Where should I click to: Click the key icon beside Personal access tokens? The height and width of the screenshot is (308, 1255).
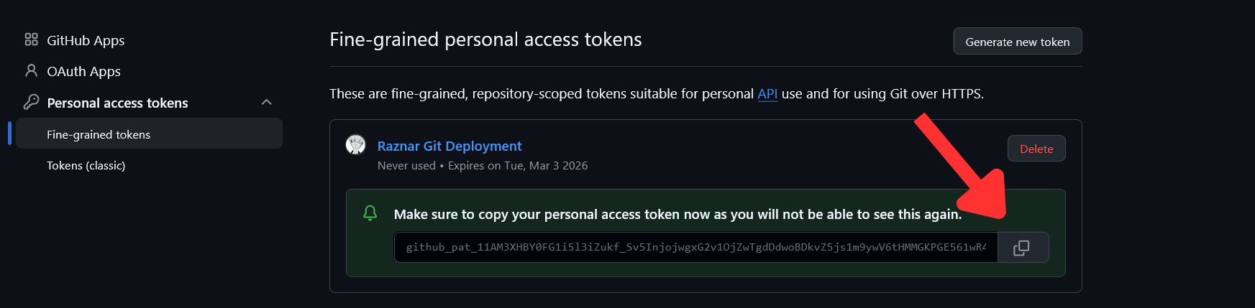pos(31,102)
